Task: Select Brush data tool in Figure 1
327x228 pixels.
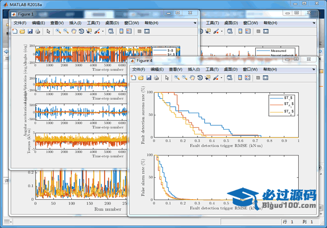Action: [x=97, y=31]
